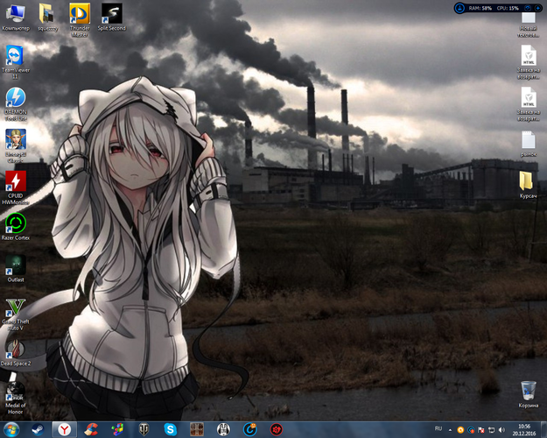Launch the Medal of Honor shortcut

(x=16, y=399)
